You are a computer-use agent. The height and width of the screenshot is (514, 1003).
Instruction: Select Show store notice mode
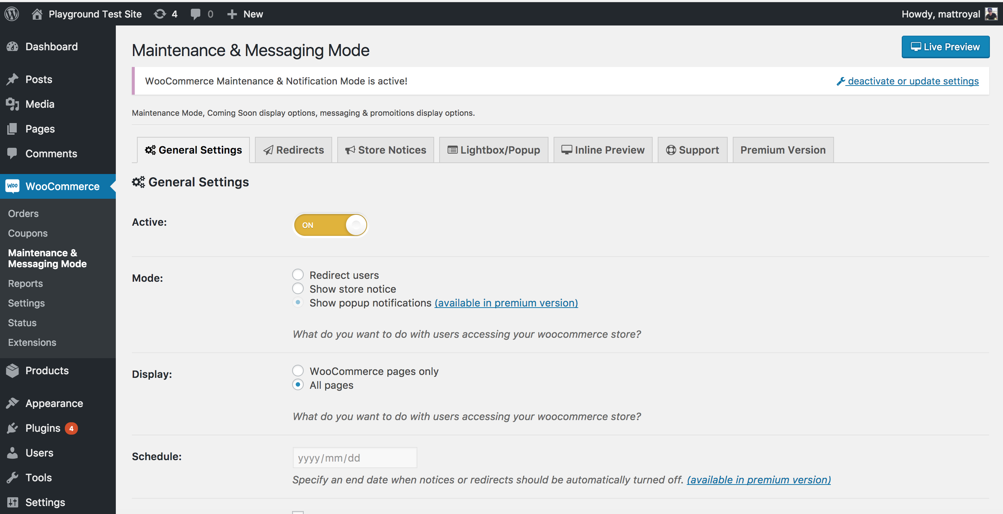pos(298,289)
